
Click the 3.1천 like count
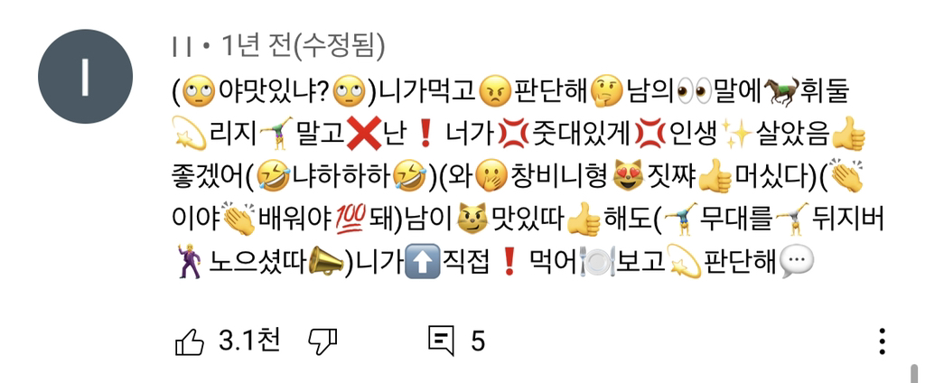click(x=249, y=341)
